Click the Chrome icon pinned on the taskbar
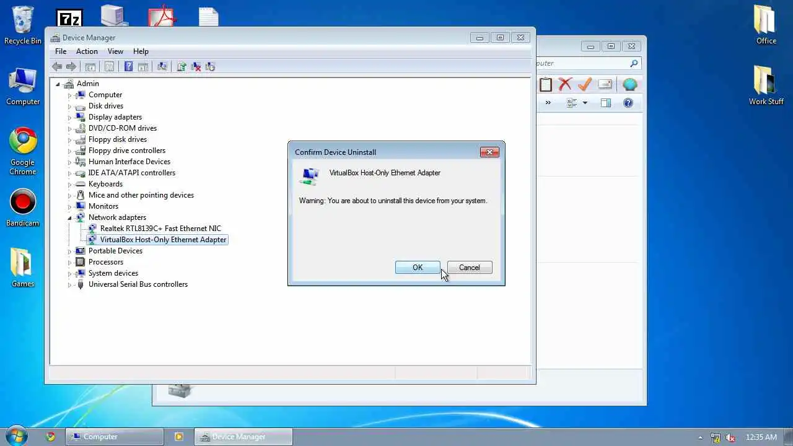The height and width of the screenshot is (446, 793). [51, 437]
